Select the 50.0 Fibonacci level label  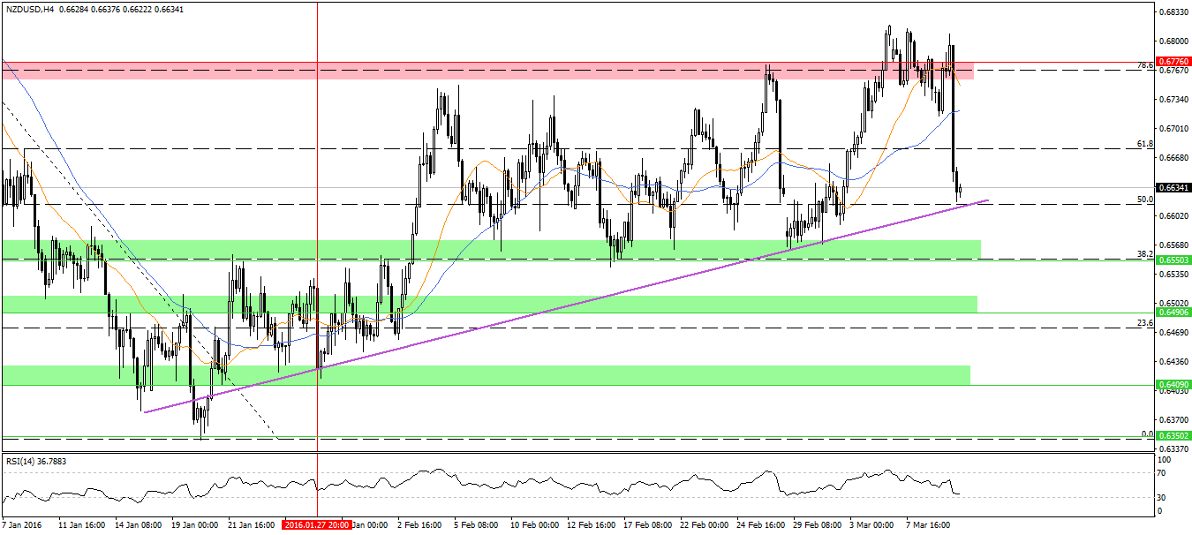[x=1145, y=200]
